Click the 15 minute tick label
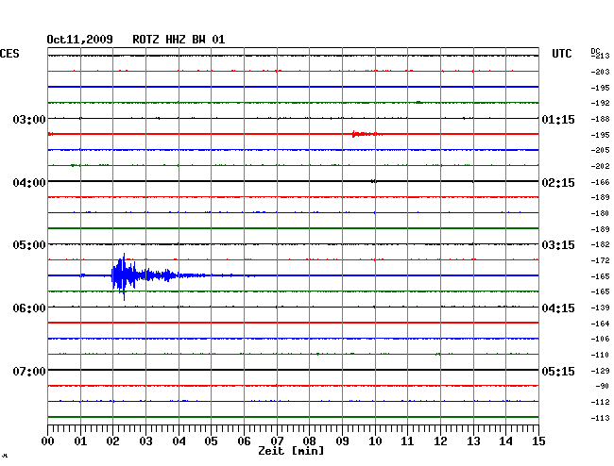Viewport: 614px width, 466px height. [x=538, y=441]
